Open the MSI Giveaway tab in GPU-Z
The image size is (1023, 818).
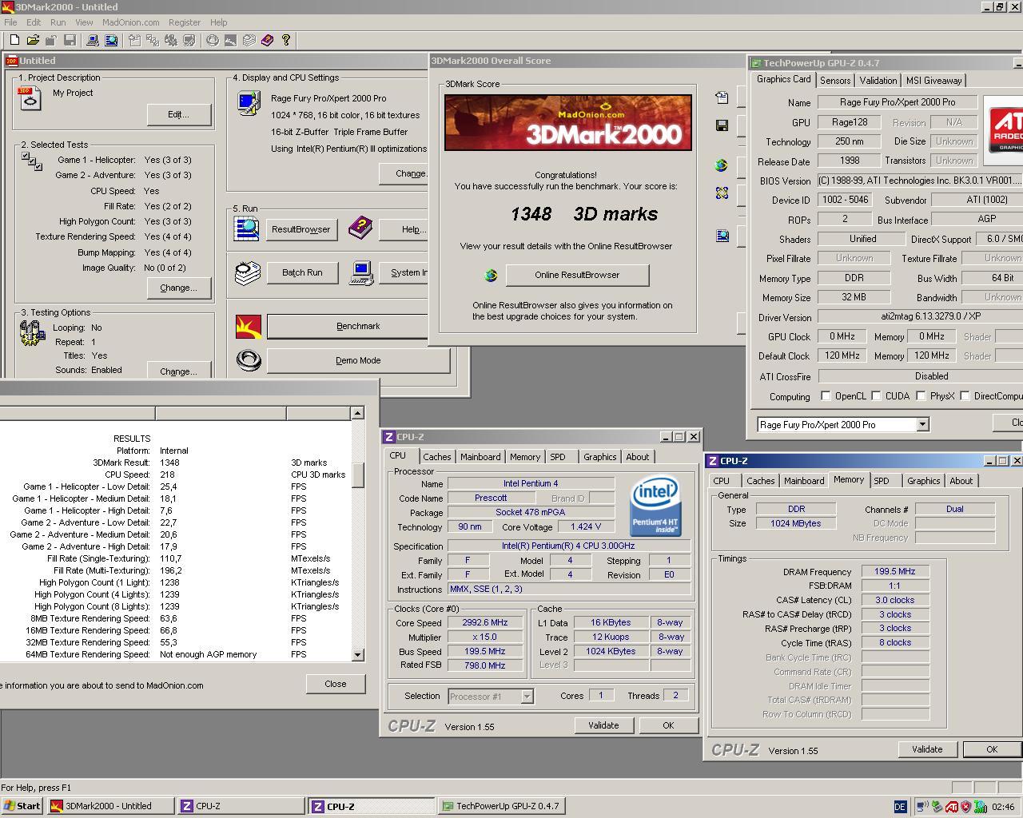pyautogui.click(x=933, y=81)
